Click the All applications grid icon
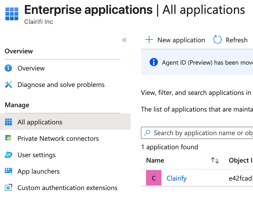 click(x=8, y=122)
